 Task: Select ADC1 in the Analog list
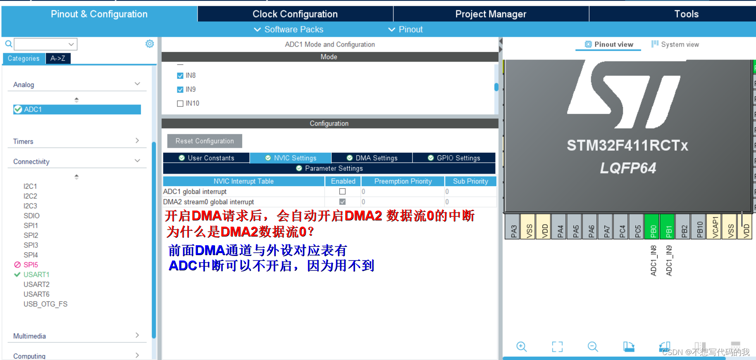(77, 109)
